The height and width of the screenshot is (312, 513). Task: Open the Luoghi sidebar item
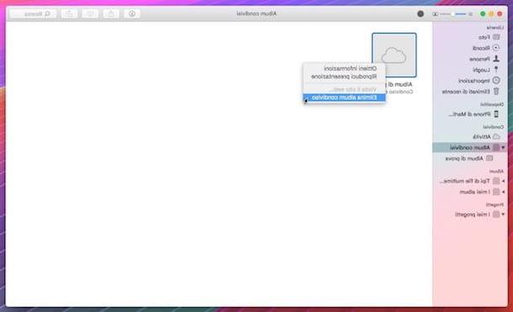click(486, 70)
